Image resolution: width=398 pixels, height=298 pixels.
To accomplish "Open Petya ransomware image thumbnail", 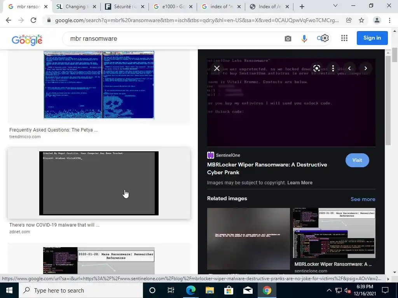I will coord(99,85).
